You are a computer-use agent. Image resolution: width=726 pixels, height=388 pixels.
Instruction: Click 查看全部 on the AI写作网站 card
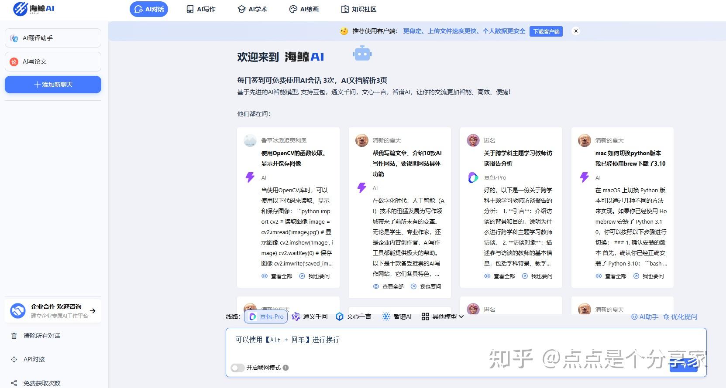[388, 286]
